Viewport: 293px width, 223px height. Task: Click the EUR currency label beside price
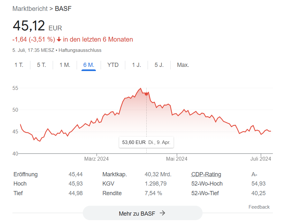(x=55, y=28)
